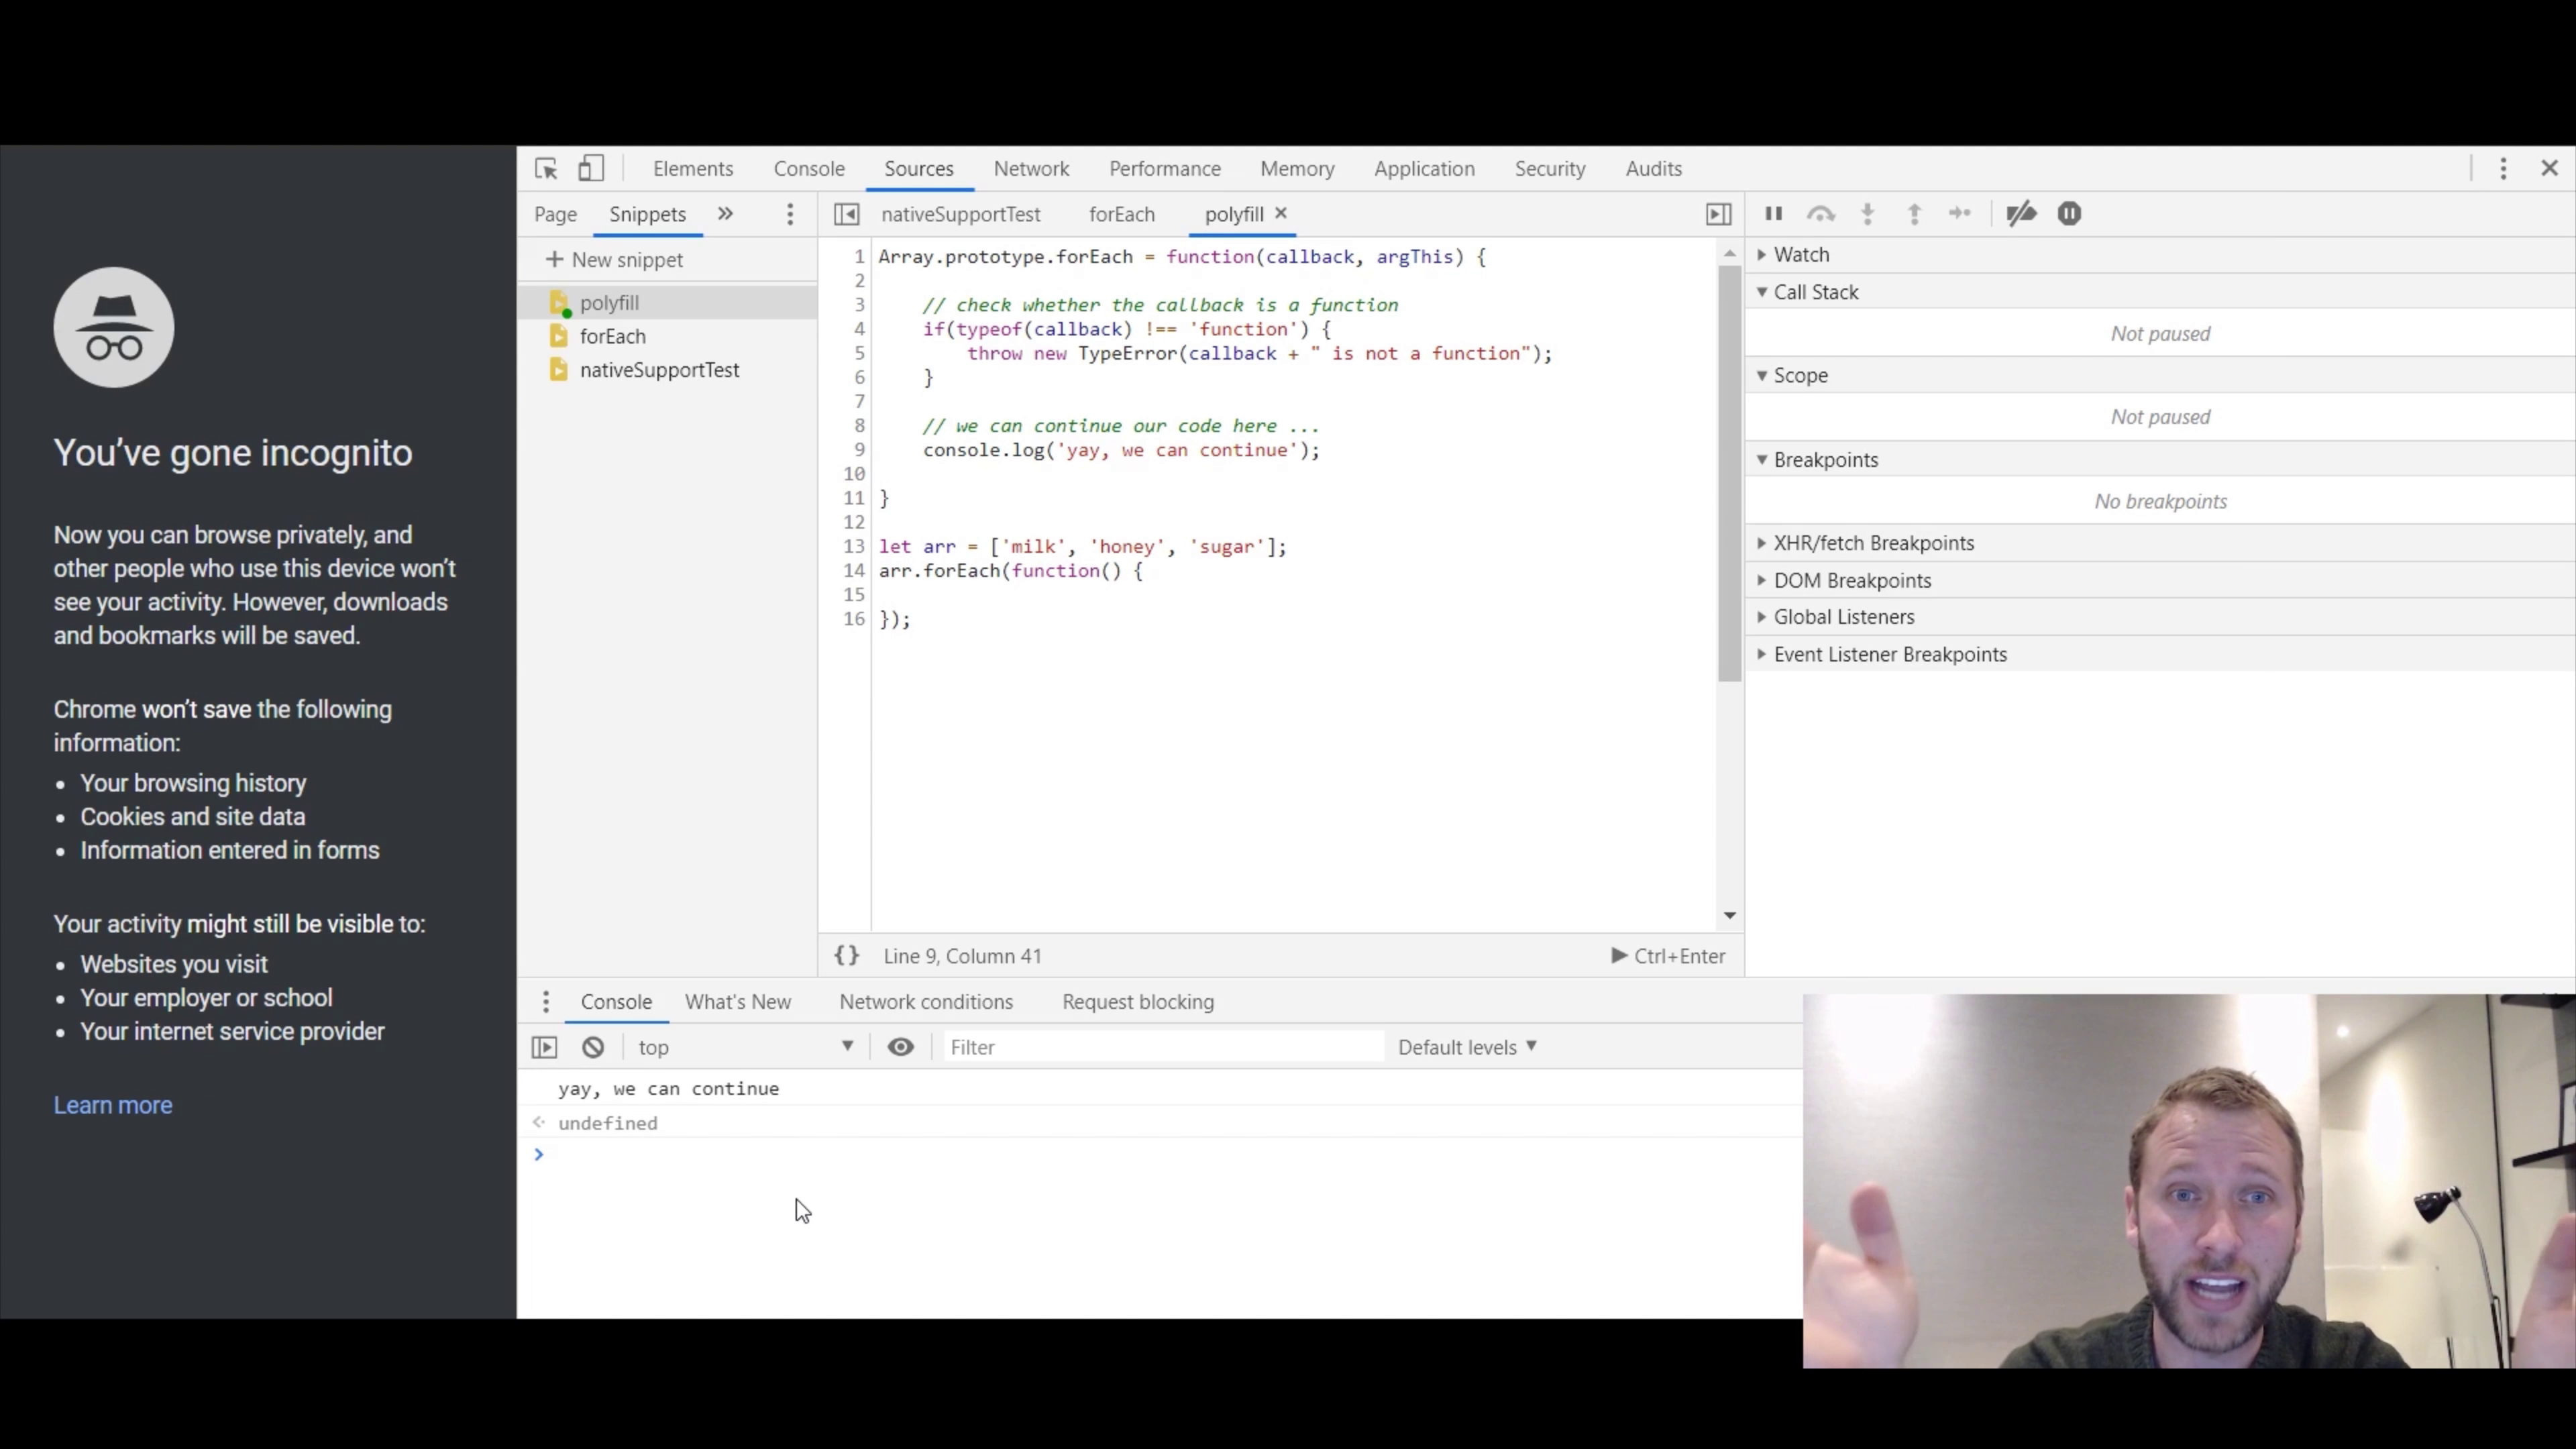The width and height of the screenshot is (2576, 1449).
Task: Expand the Watch panel section
Action: click(1764, 253)
